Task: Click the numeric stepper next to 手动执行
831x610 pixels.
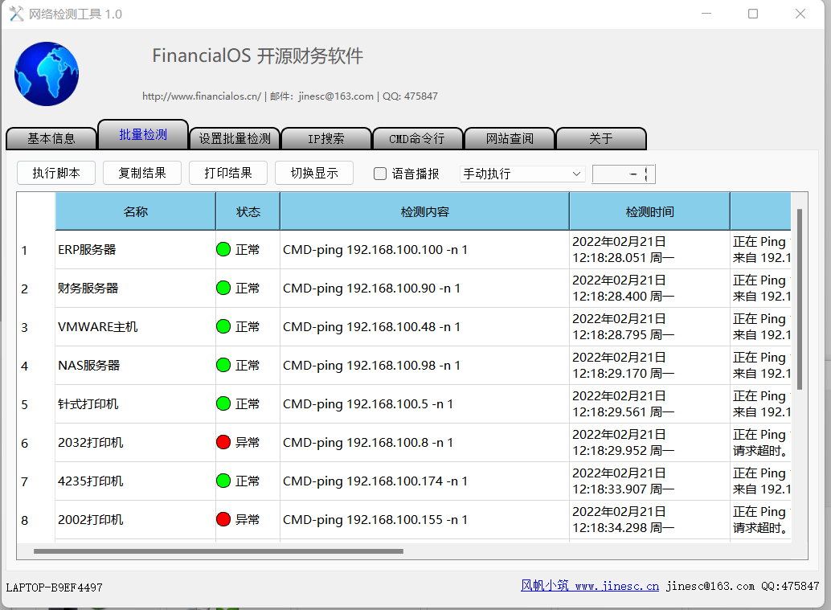Action: pyautogui.click(x=623, y=174)
